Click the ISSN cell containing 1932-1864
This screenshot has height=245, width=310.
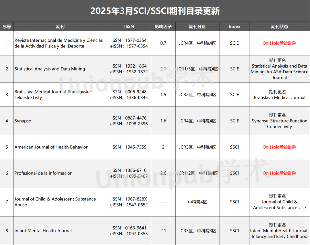pos(129,69)
